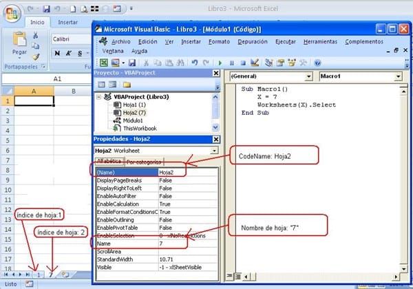Open the Properties Window toolbar icon
This screenshot has height=289, width=413.
pyautogui.click(x=280, y=63)
